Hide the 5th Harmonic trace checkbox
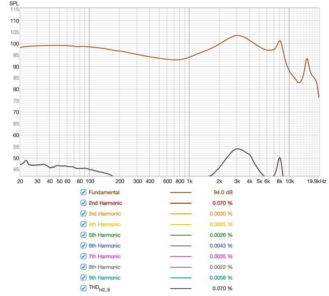 click(x=83, y=235)
